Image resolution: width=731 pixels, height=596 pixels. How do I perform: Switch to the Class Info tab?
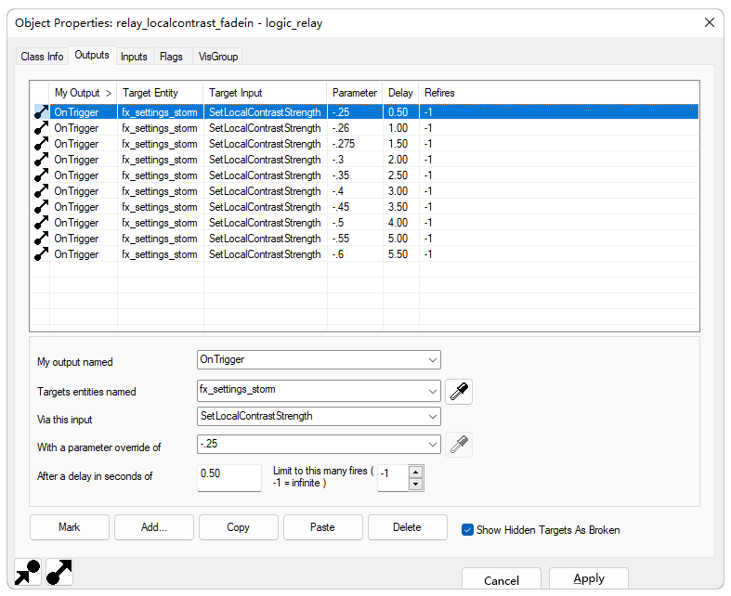point(42,57)
